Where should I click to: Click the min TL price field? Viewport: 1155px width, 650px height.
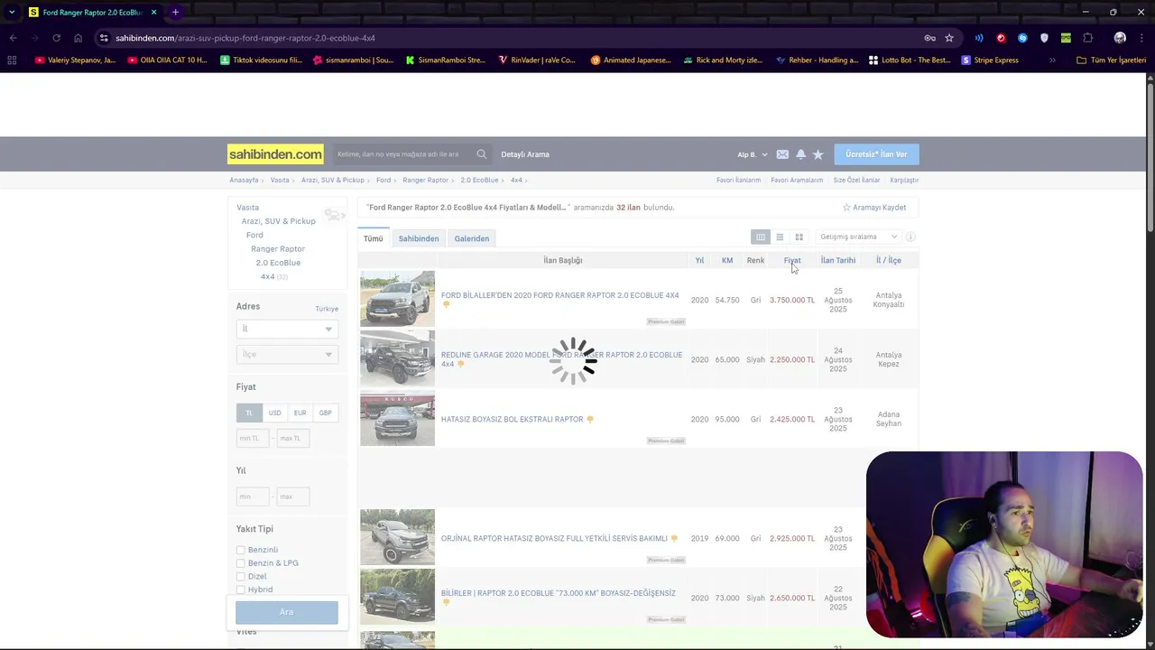pyautogui.click(x=253, y=438)
